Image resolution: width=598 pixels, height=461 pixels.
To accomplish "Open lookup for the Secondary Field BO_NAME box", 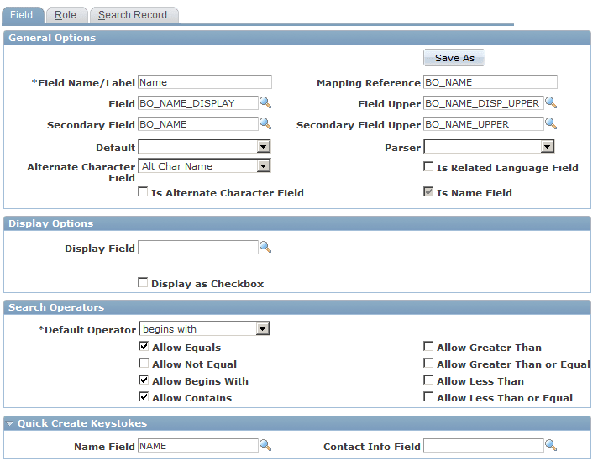I will 265,123.
